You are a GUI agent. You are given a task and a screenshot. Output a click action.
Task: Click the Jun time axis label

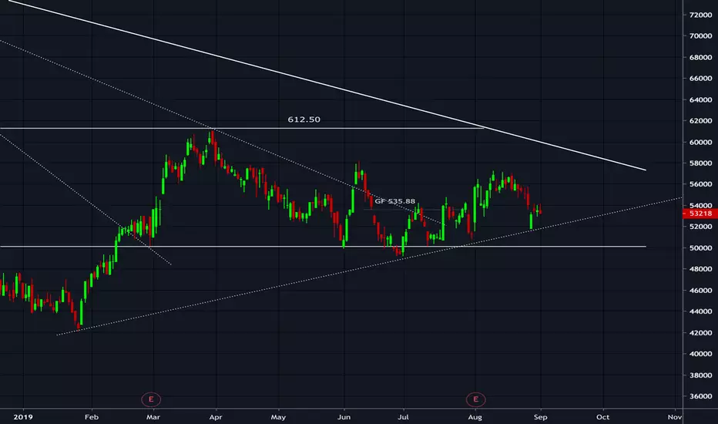point(344,417)
